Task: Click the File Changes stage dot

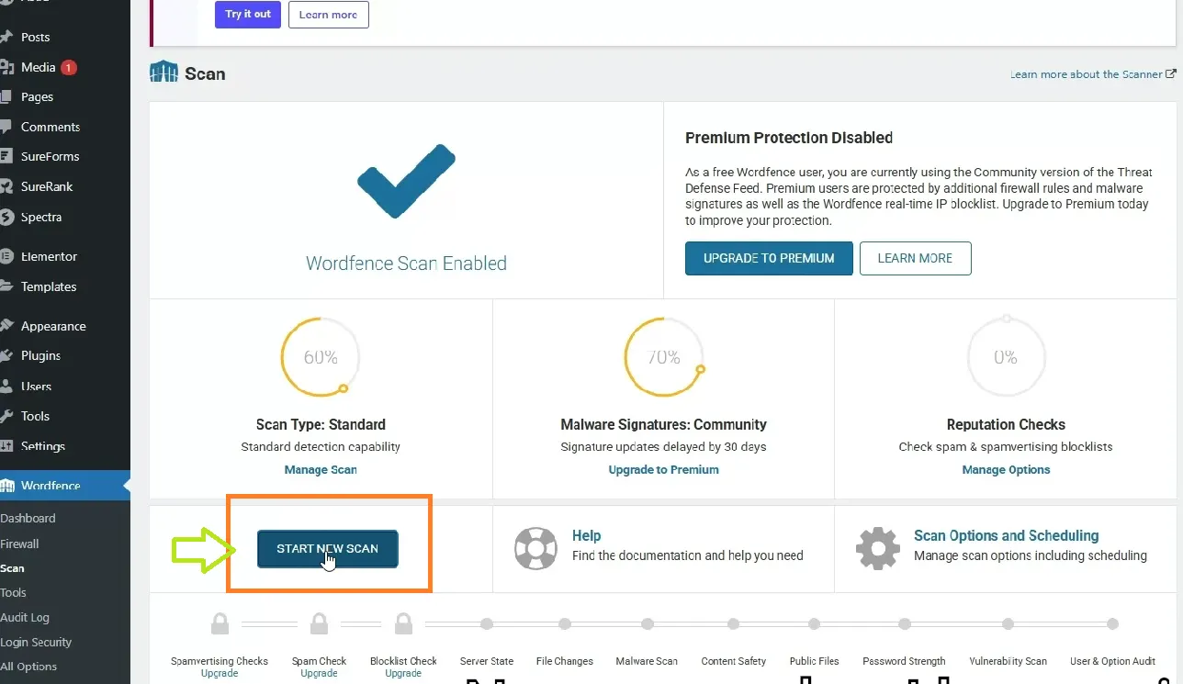Action: [565, 624]
